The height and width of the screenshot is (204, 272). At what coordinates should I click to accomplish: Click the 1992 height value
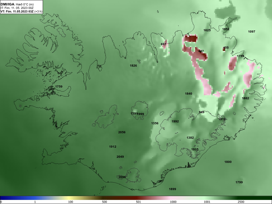point(175,121)
